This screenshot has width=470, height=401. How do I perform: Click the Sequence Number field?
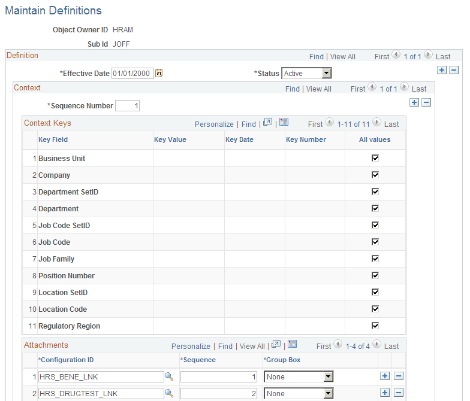point(127,105)
